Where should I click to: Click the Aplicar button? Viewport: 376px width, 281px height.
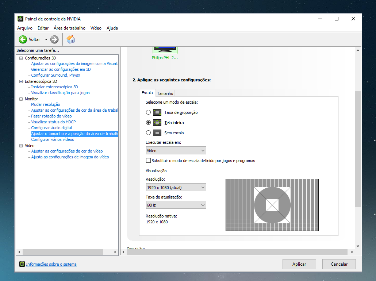click(299, 264)
